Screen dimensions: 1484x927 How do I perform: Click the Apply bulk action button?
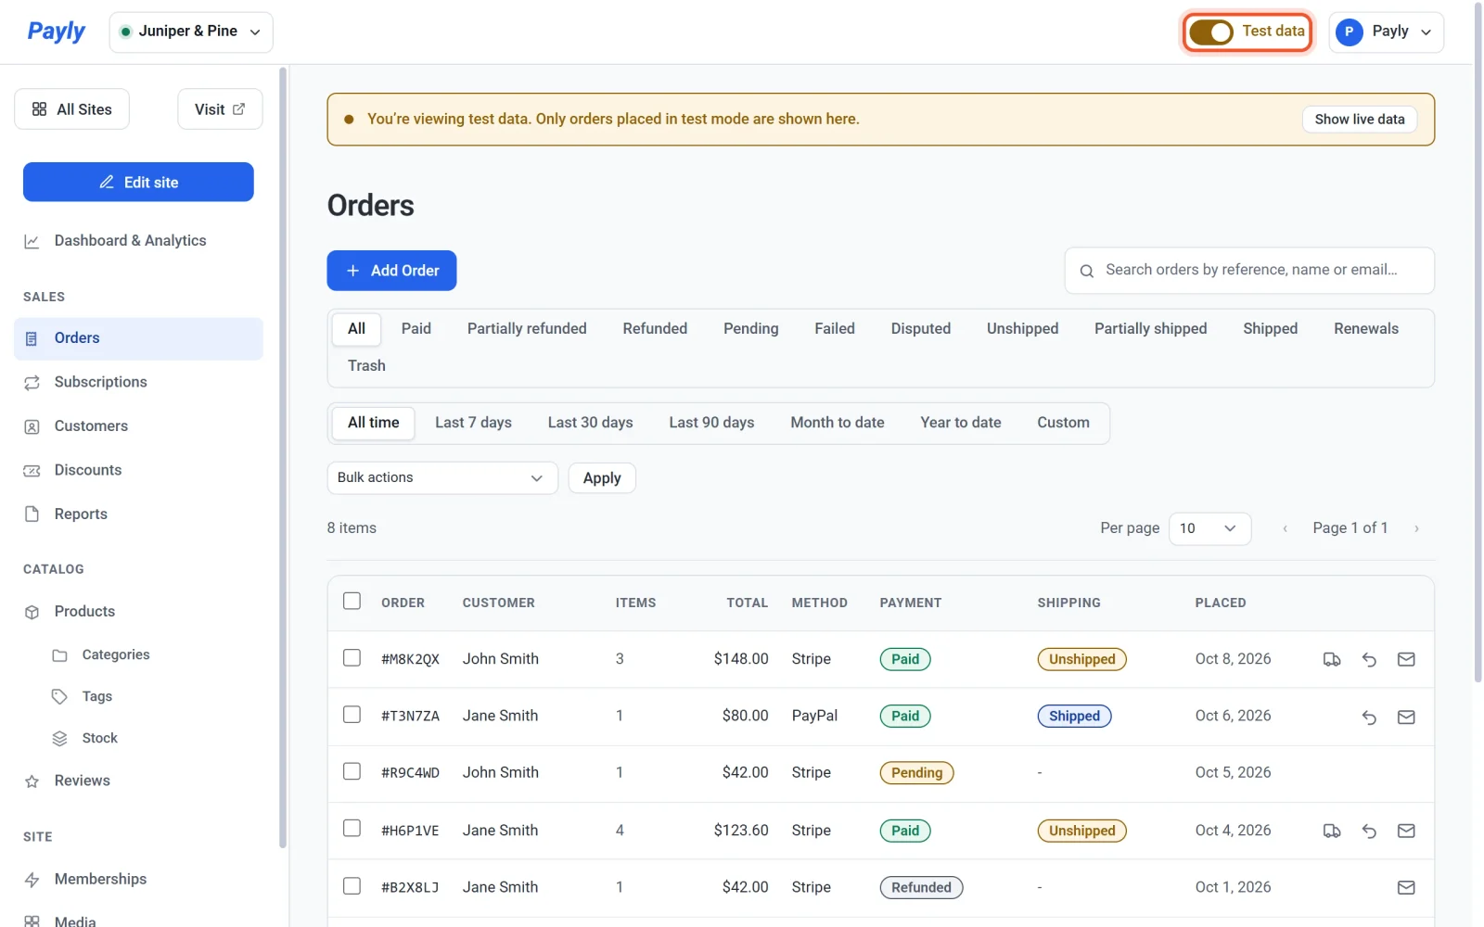coord(602,478)
